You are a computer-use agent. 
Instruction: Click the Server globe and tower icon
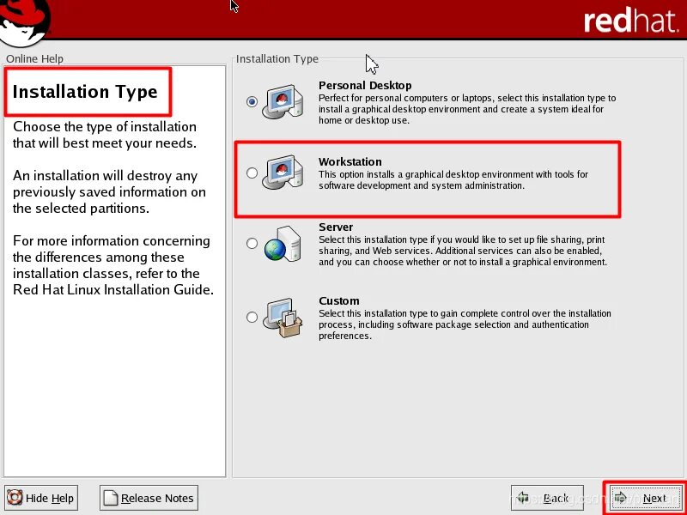(283, 244)
